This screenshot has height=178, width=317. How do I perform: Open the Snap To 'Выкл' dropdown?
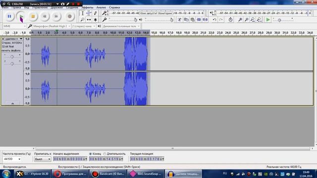pyautogui.click(x=43, y=159)
